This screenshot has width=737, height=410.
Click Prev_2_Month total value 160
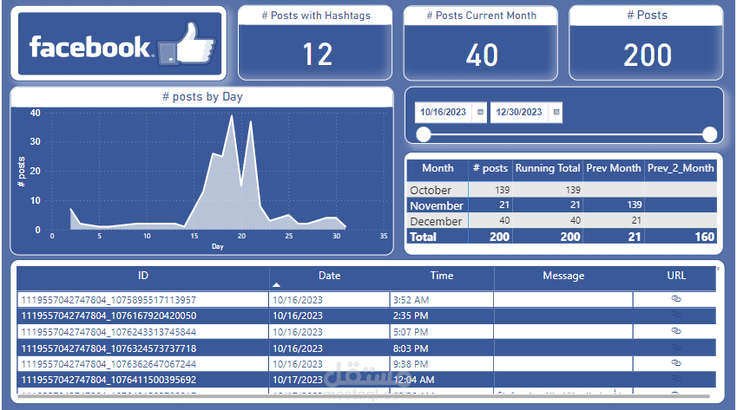point(705,237)
